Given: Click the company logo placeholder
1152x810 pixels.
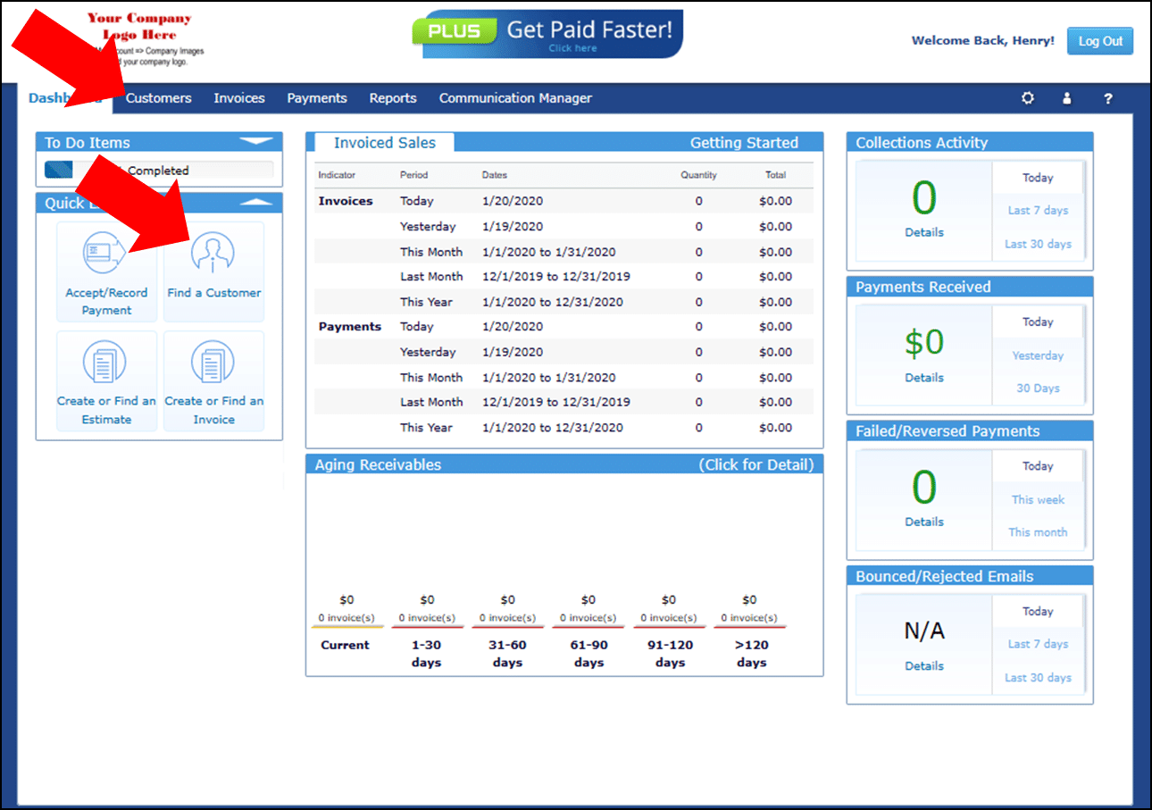Looking at the screenshot, I should 139,40.
